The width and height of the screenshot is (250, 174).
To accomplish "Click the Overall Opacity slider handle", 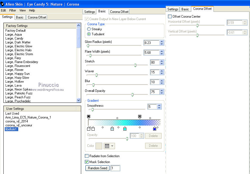I will click(132, 95).
